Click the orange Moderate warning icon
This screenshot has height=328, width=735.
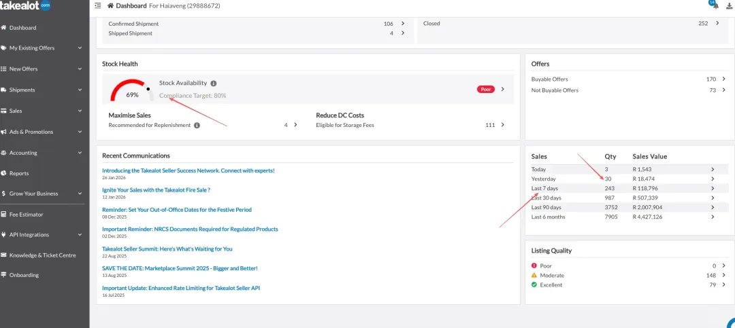pyautogui.click(x=534, y=275)
